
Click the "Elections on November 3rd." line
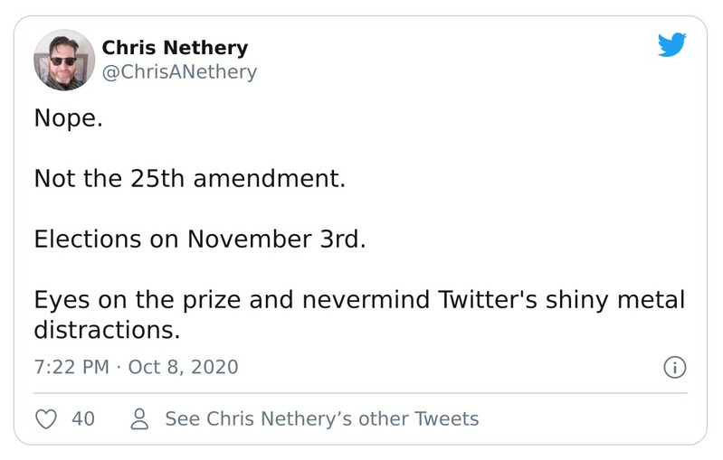pos(200,239)
